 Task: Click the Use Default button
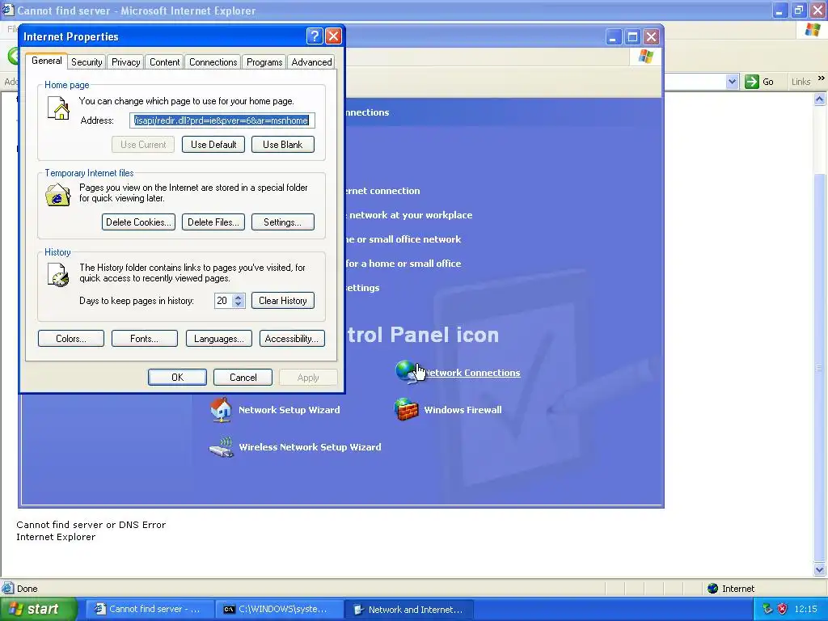coord(213,145)
